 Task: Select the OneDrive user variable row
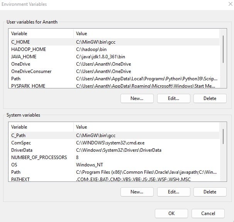115,64
